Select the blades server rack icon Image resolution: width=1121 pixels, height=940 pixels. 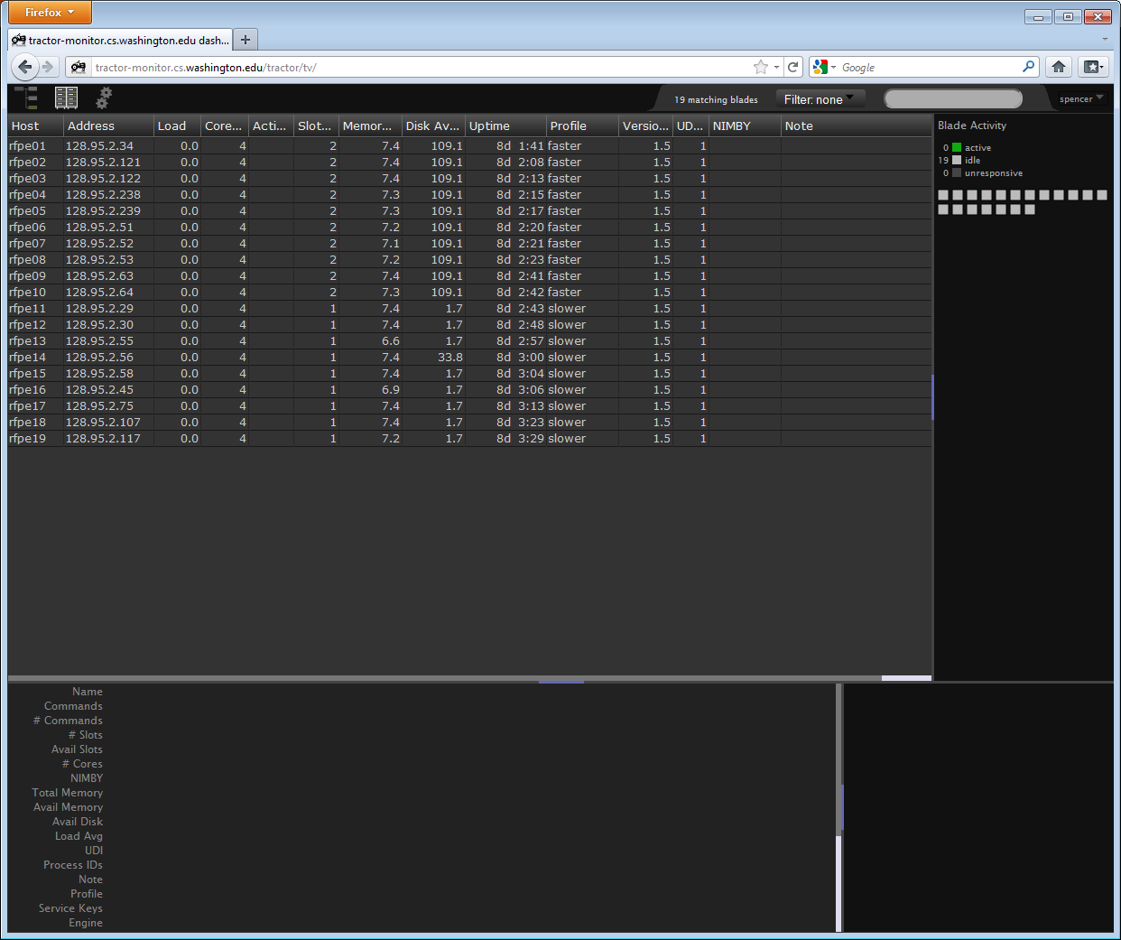tap(66, 98)
